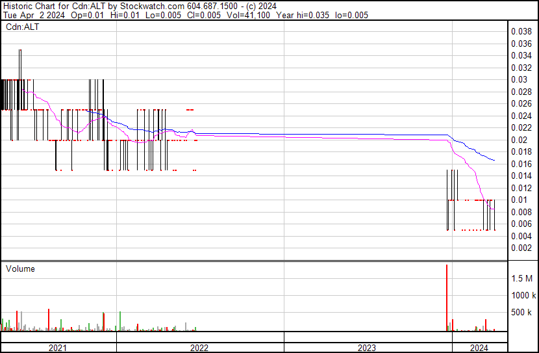Image resolution: width=539 pixels, height=353 pixels.
Task: Click the 1000 k volume axis label
Action: point(522,295)
